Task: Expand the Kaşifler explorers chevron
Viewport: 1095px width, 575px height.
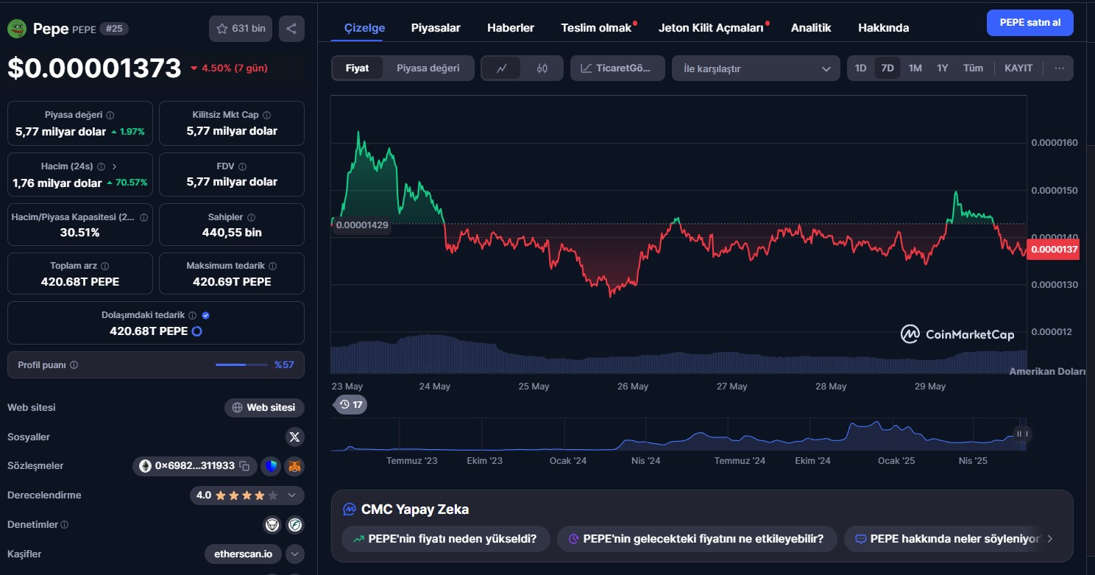Action: click(x=294, y=554)
